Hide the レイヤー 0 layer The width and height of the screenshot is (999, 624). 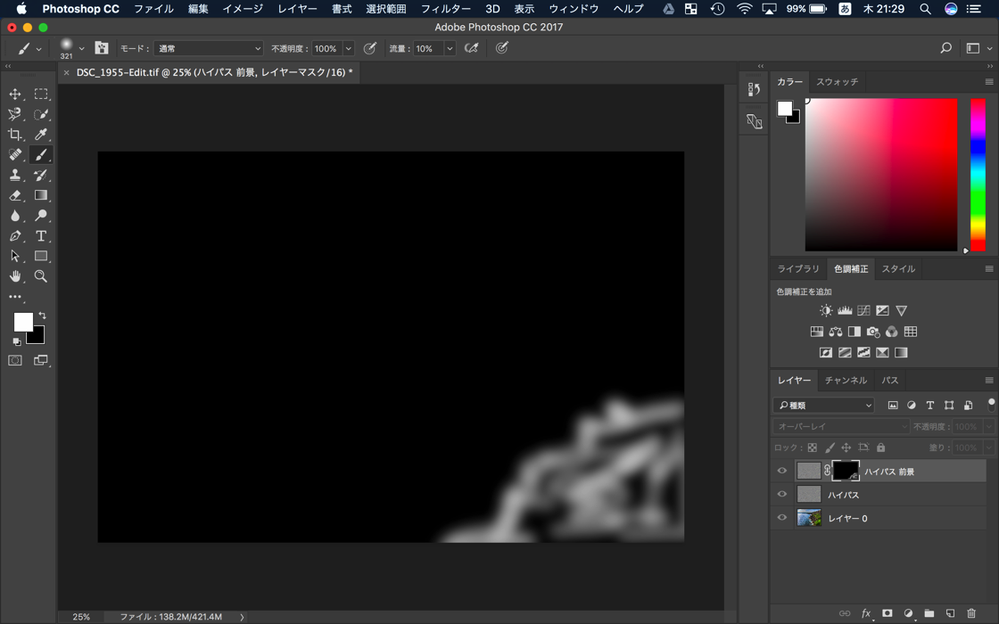(x=782, y=517)
